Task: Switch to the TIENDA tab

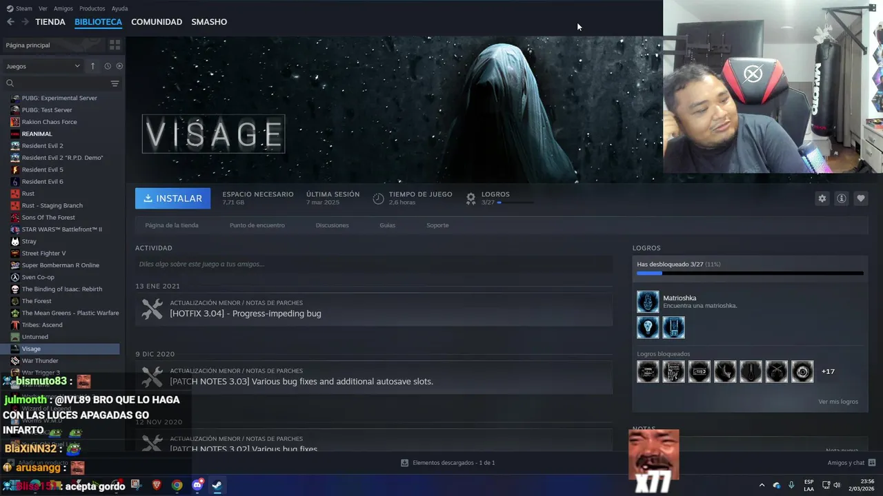Action: coord(50,22)
